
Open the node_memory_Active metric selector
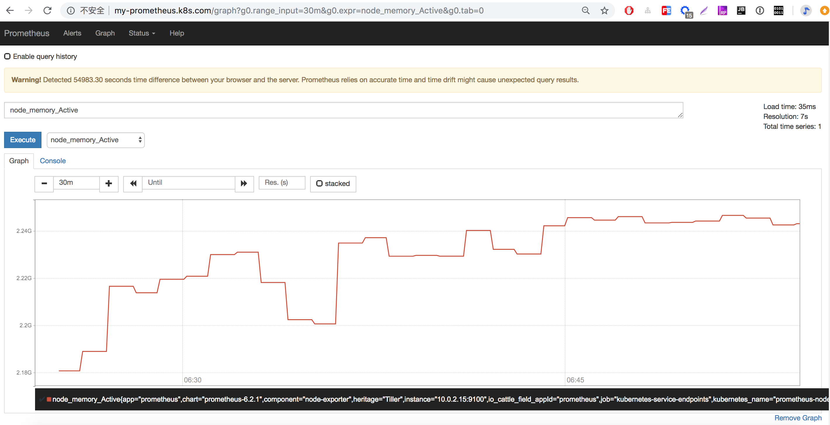tap(95, 140)
